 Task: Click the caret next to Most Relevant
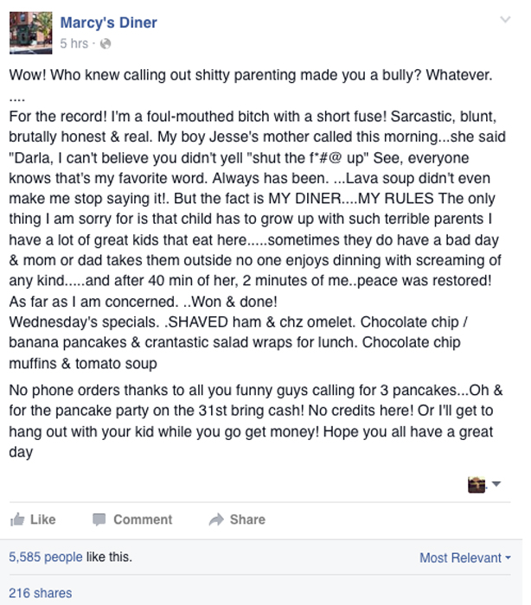pos(508,557)
